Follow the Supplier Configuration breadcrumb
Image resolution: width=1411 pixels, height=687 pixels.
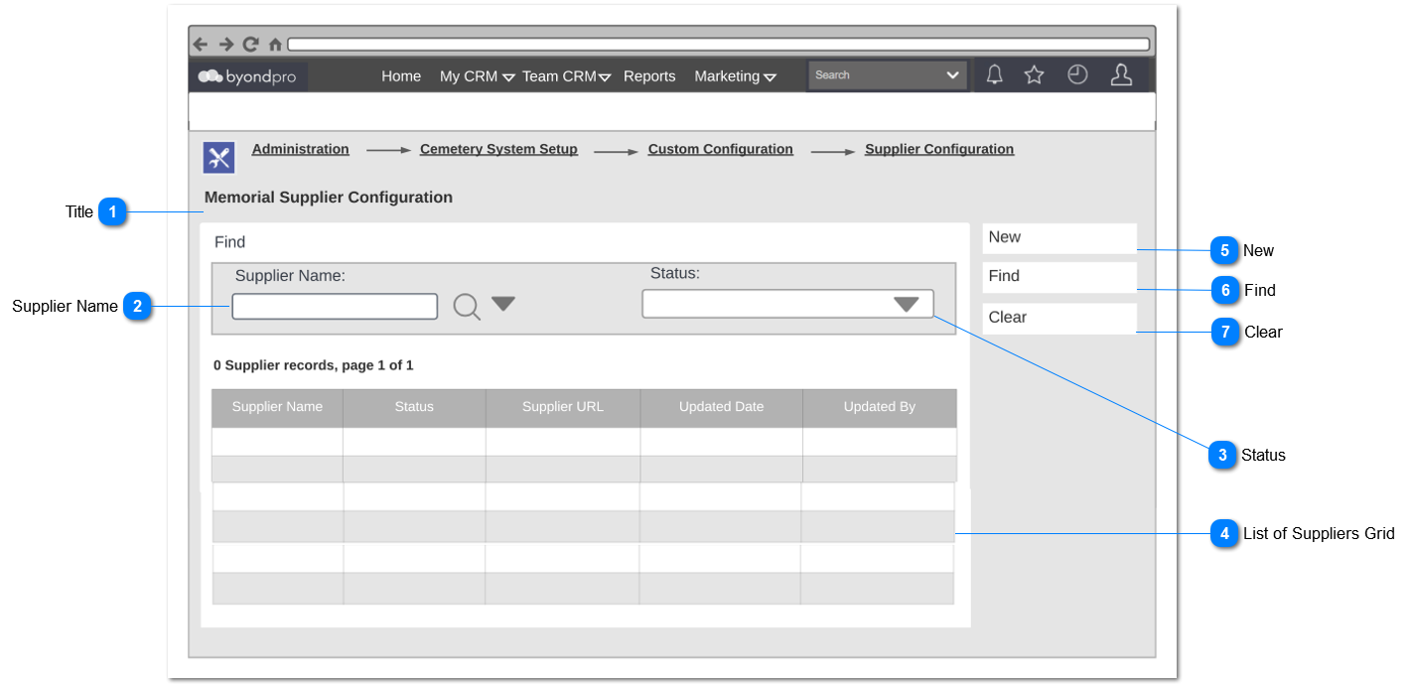click(939, 149)
